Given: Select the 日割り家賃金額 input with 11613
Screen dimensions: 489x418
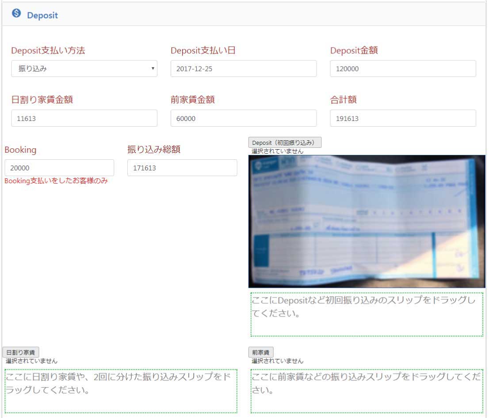Looking at the screenshot, I should point(84,118).
